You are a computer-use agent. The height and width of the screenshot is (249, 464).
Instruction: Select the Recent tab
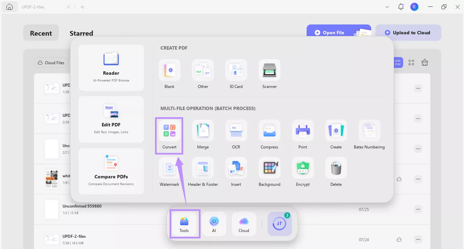click(41, 33)
